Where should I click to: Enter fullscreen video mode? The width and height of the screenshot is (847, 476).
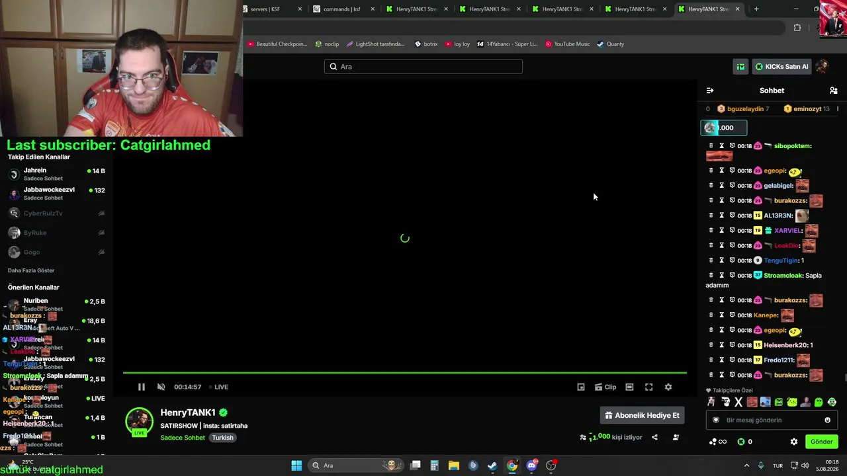click(648, 387)
